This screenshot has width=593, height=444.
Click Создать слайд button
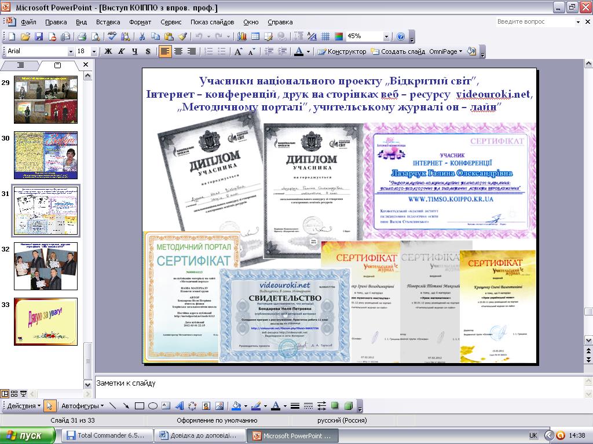click(398, 51)
